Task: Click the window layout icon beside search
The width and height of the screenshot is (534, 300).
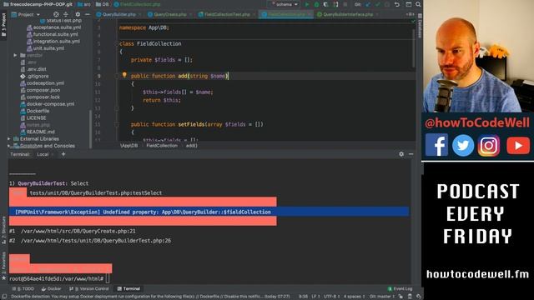Action: (409, 4)
